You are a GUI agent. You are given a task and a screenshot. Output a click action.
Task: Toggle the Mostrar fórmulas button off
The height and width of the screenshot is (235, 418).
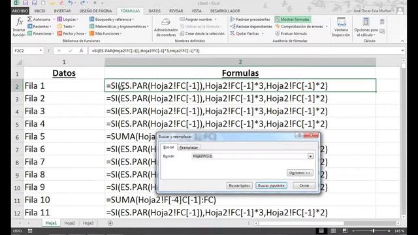click(x=293, y=19)
